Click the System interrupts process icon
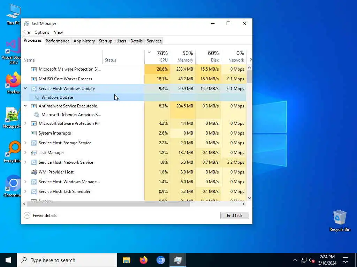Image resolution: width=357 pixels, height=267 pixels. [34, 133]
